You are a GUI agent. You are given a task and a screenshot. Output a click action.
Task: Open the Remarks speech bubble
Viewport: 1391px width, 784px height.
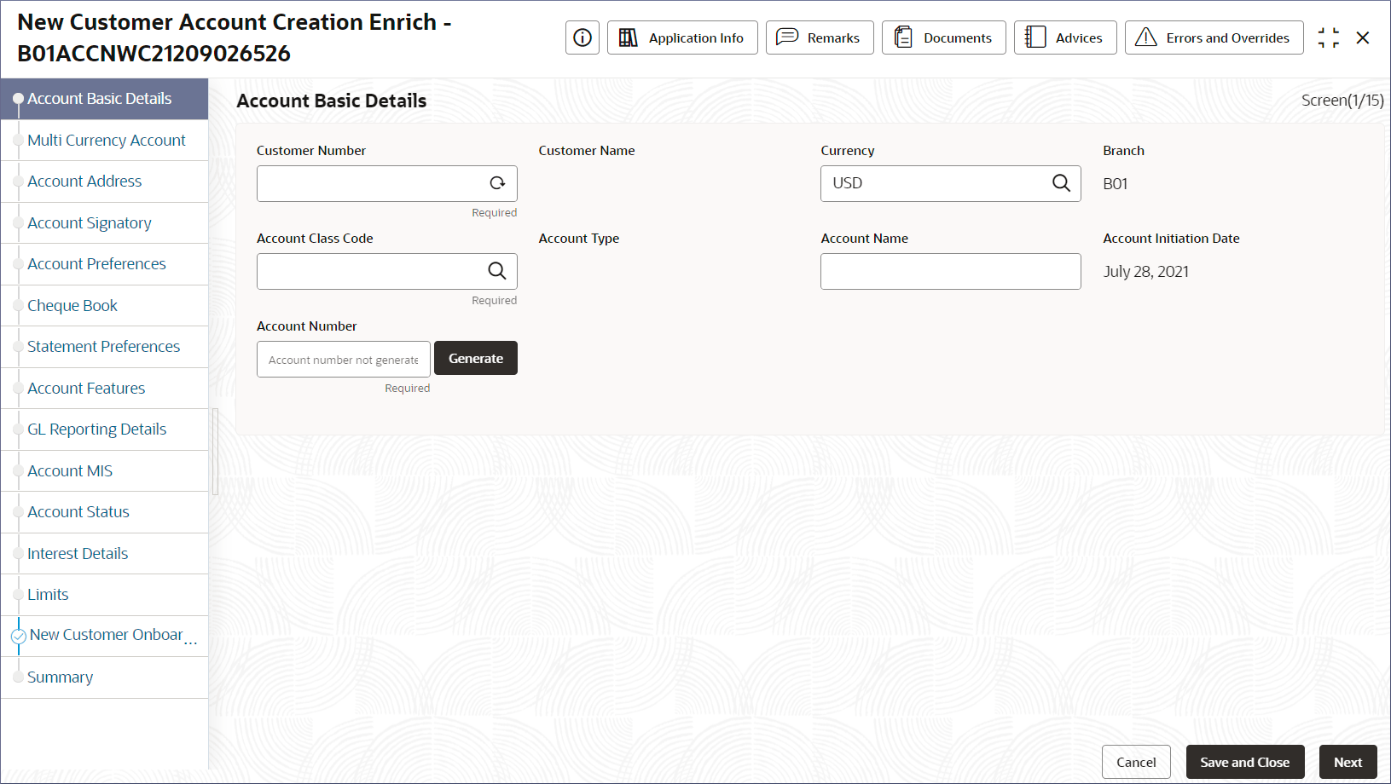(820, 37)
